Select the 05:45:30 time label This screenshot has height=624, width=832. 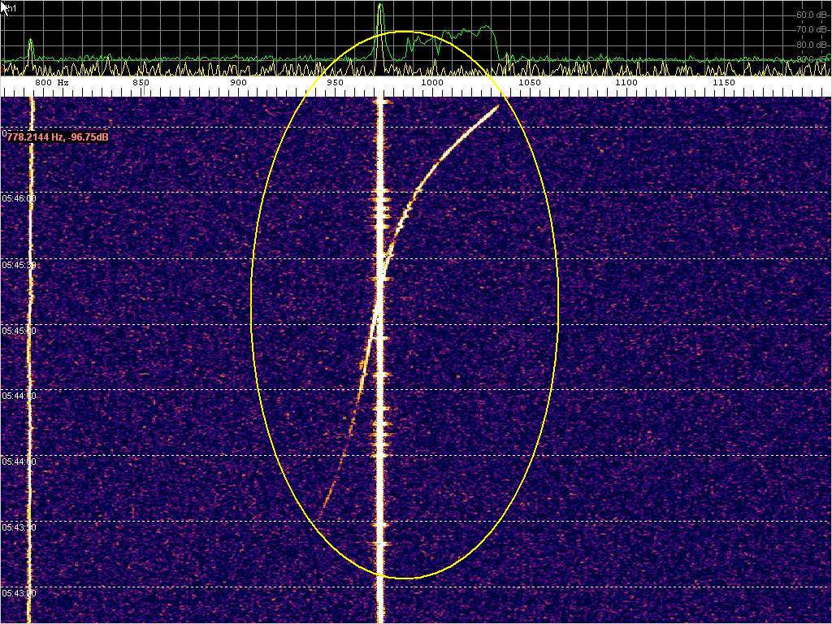click(x=19, y=265)
